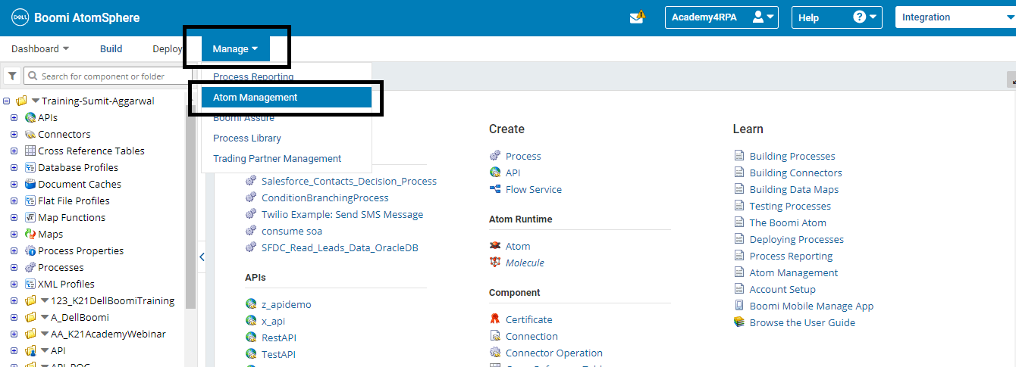Select the Connectors tree item
The width and height of the screenshot is (1016, 367).
click(x=64, y=134)
